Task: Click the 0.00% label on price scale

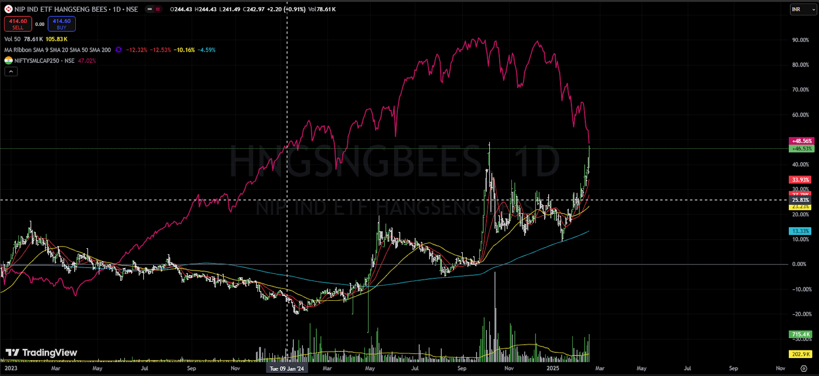Action: point(799,264)
